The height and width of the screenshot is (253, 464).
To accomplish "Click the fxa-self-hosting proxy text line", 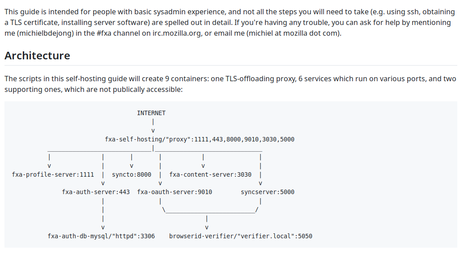I will tap(200, 139).
